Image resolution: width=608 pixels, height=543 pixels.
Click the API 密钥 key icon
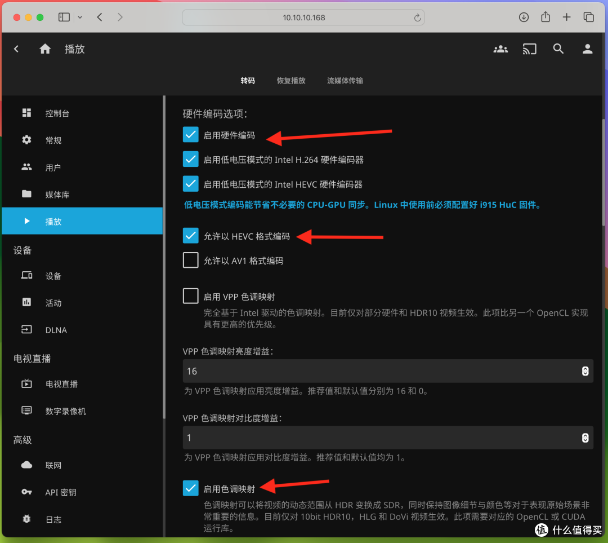(26, 492)
